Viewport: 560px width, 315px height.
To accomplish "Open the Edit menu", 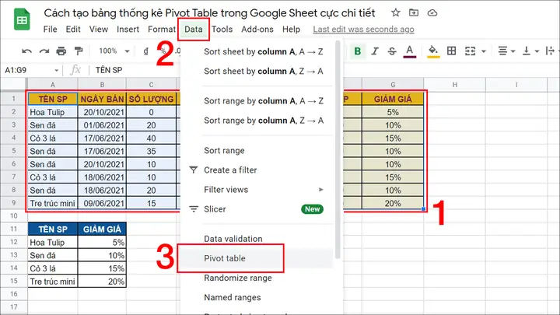I will tap(73, 30).
